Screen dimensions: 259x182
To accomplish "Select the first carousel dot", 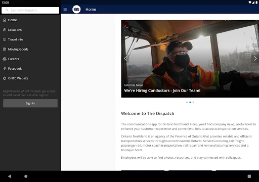I will tap(187, 102).
